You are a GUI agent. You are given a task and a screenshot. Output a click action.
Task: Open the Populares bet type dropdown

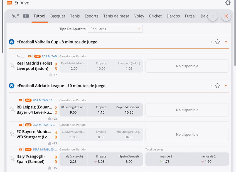pos(115,29)
